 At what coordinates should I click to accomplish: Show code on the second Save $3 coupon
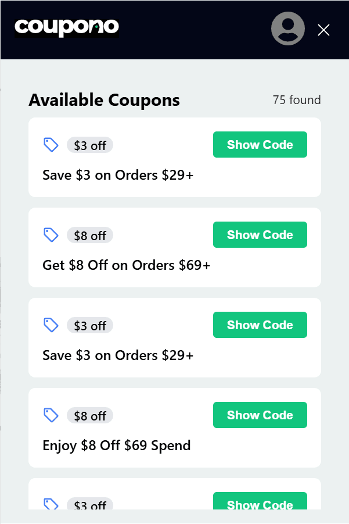(x=260, y=325)
